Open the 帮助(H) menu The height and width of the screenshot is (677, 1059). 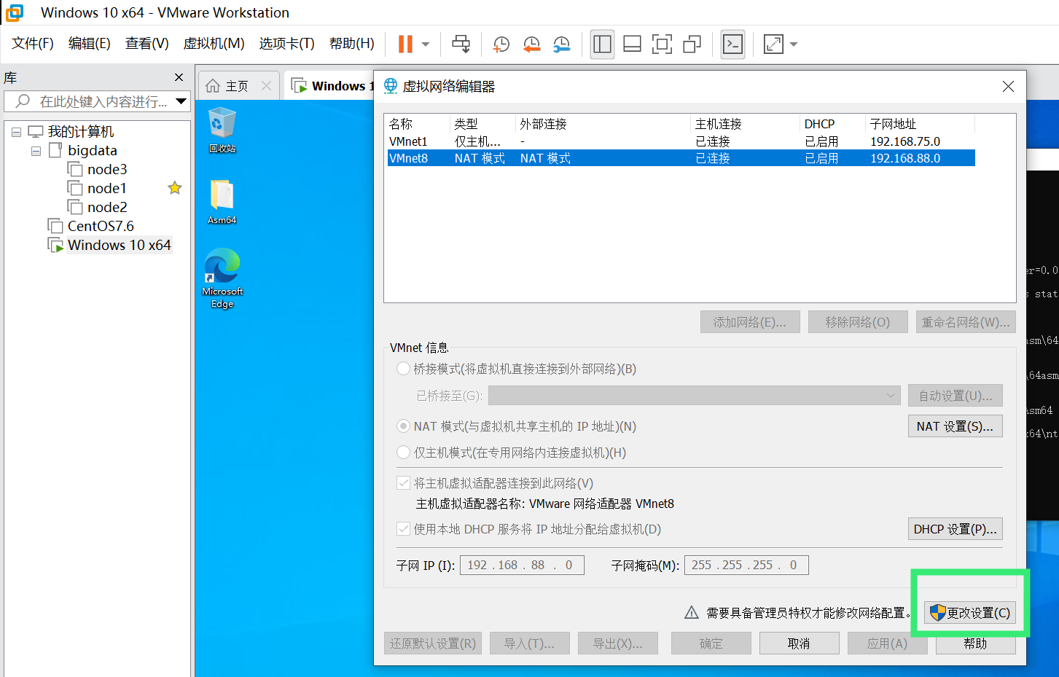tap(351, 44)
